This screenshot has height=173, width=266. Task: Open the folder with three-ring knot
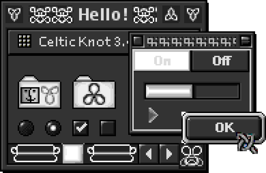pos(94,92)
